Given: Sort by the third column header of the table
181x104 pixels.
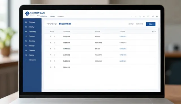Looking at the screenshot, I should (x=98, y=31).
